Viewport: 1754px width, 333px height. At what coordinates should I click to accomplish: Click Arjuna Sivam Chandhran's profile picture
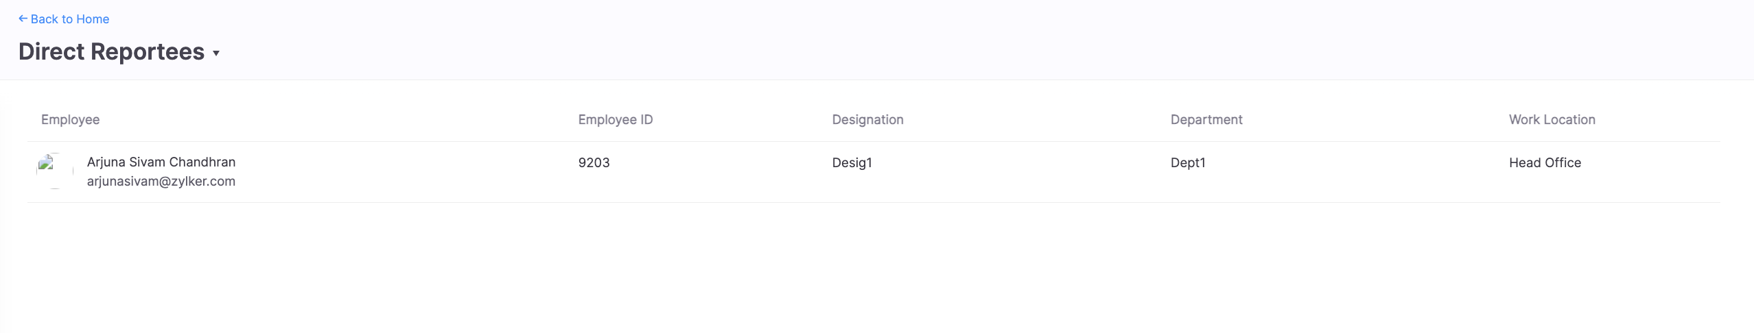pyautogui.click(x=55, y=171)
